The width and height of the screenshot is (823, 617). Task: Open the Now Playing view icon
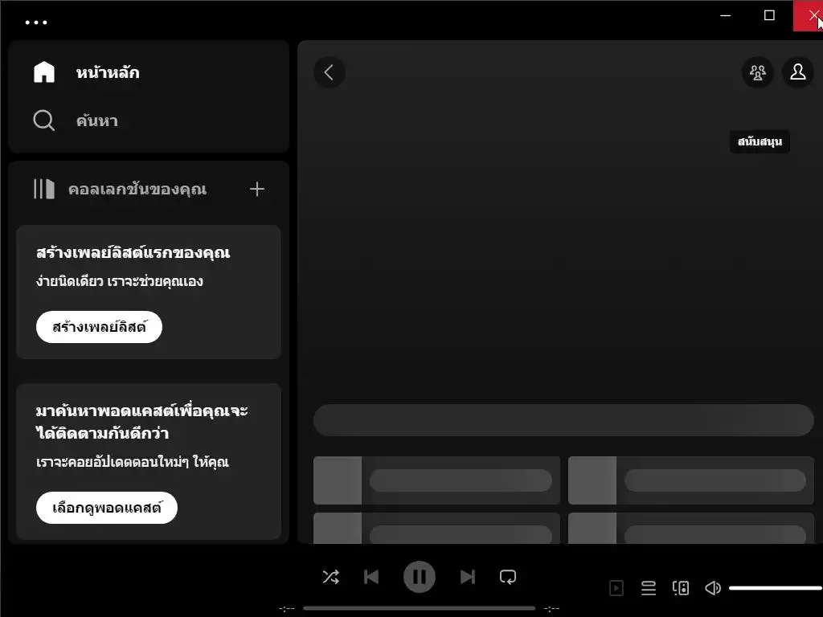point(616,588)
